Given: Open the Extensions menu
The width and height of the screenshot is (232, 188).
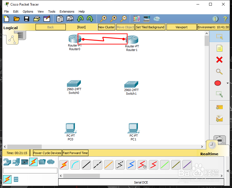Looking at the screenshot, I should pyautogui.click(x=67, y=11).
